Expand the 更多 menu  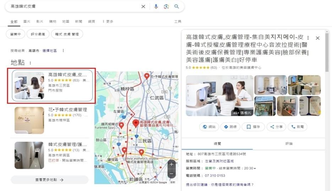[x=108, y=22]
